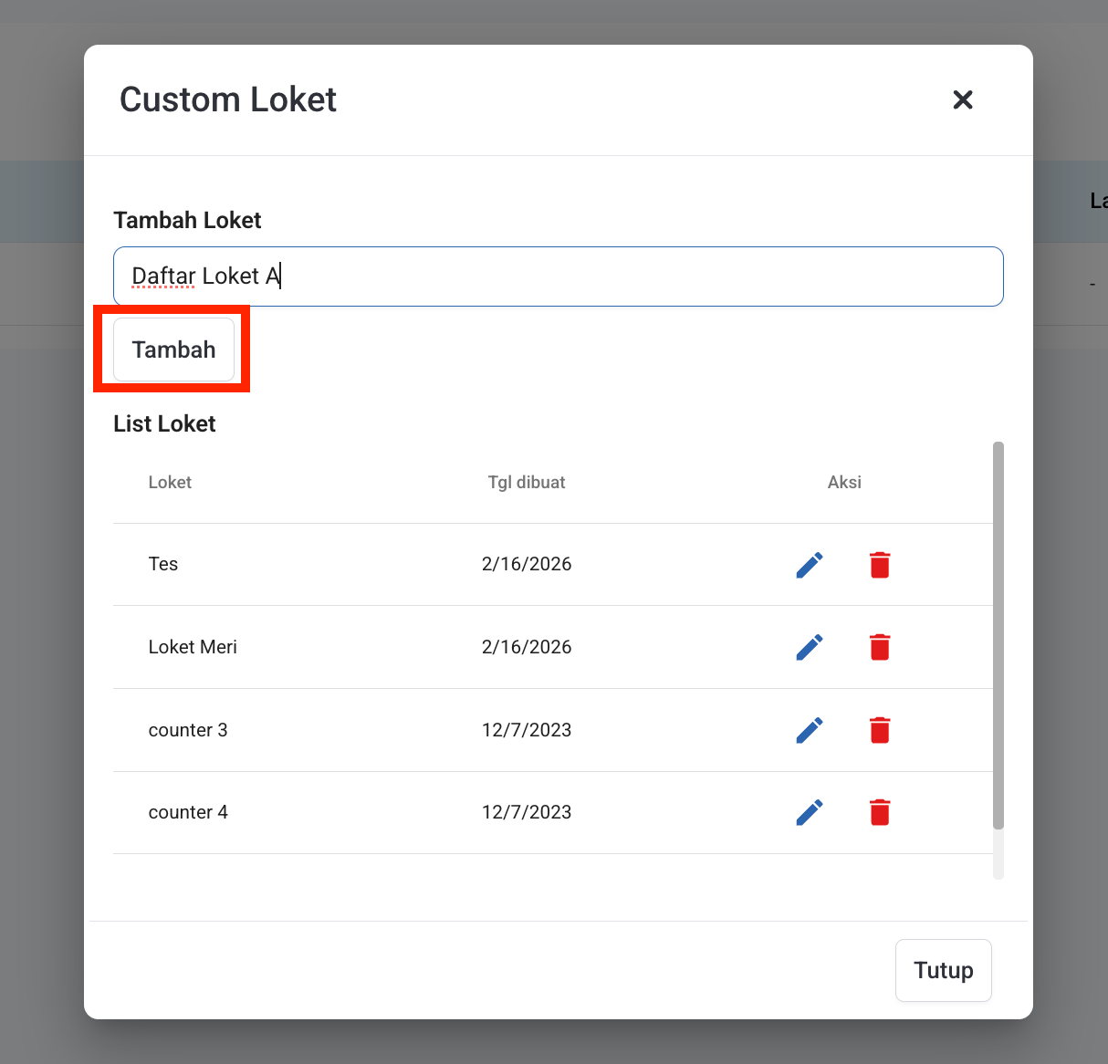Click the Loket column header
1108x1064 pixels.
pos(170,483)
